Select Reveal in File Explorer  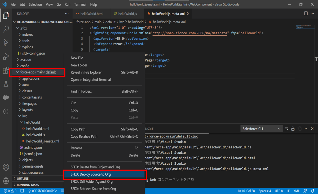104,73
